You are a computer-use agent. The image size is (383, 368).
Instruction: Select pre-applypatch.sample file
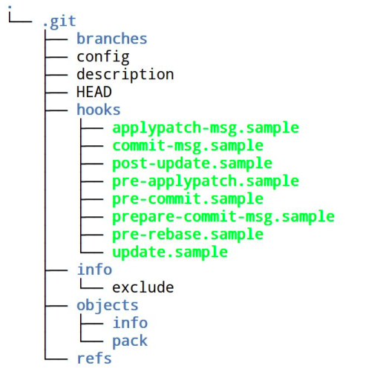point(206,181)
